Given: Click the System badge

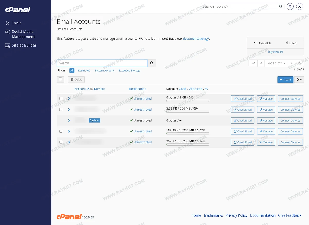Looking at the screenshot, I should click(x=94, y=120).
